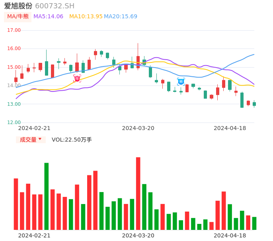Image resolution: width=273 pixels, height=241 pixels.
Task: Click the 17.00 price axis label
Action: pyautogui.click(x=14, y=30)
